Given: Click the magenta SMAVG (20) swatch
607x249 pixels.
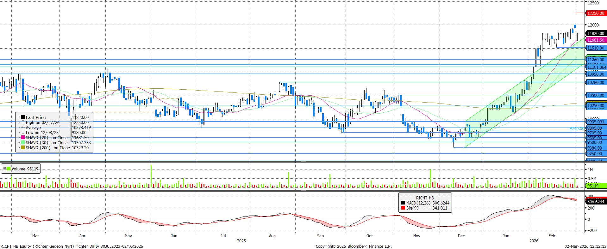Looking at the screenshot, I should point(23,138).
